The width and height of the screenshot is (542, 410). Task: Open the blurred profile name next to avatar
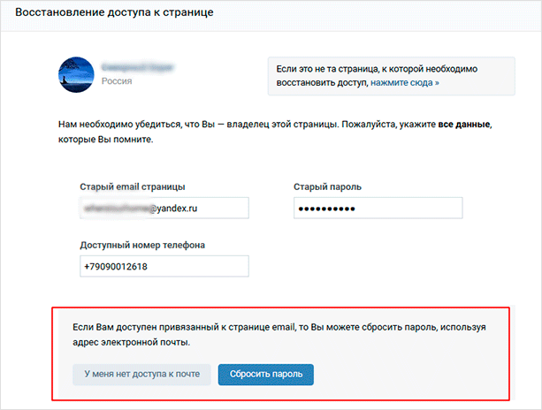point(138,67)
